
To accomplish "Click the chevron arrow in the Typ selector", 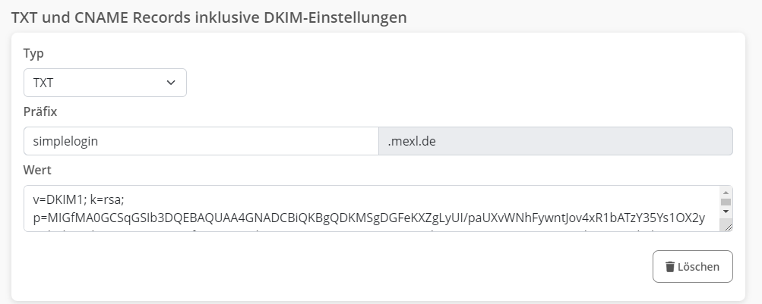I will [170, 83].
